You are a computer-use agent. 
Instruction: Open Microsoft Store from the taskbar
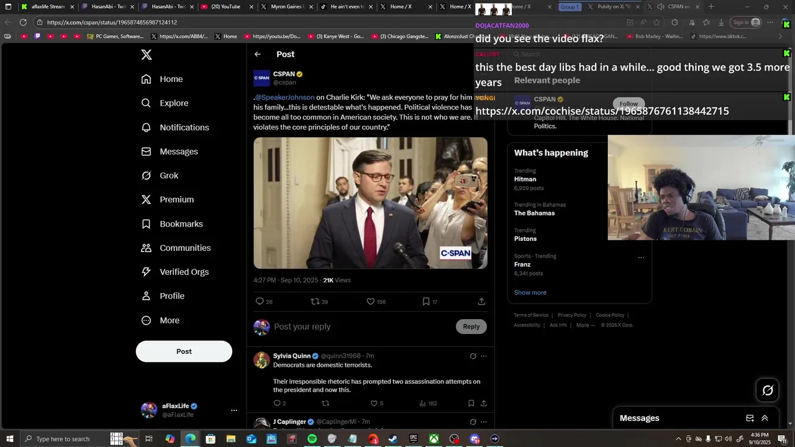pyautogui.click(x=211, y=439)
